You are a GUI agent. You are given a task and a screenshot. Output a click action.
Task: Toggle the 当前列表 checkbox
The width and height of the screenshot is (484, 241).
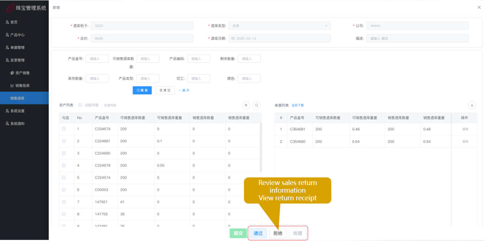(80, 105)
